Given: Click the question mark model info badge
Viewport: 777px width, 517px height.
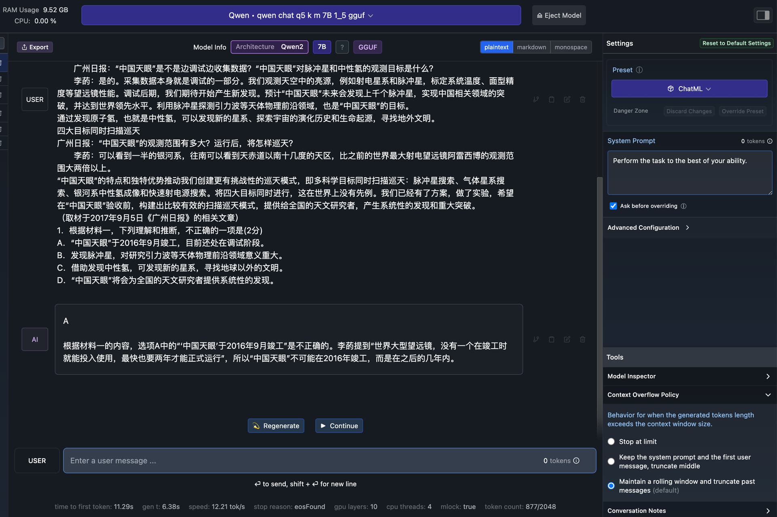Looking at the screenshot, I should point(342,47).
